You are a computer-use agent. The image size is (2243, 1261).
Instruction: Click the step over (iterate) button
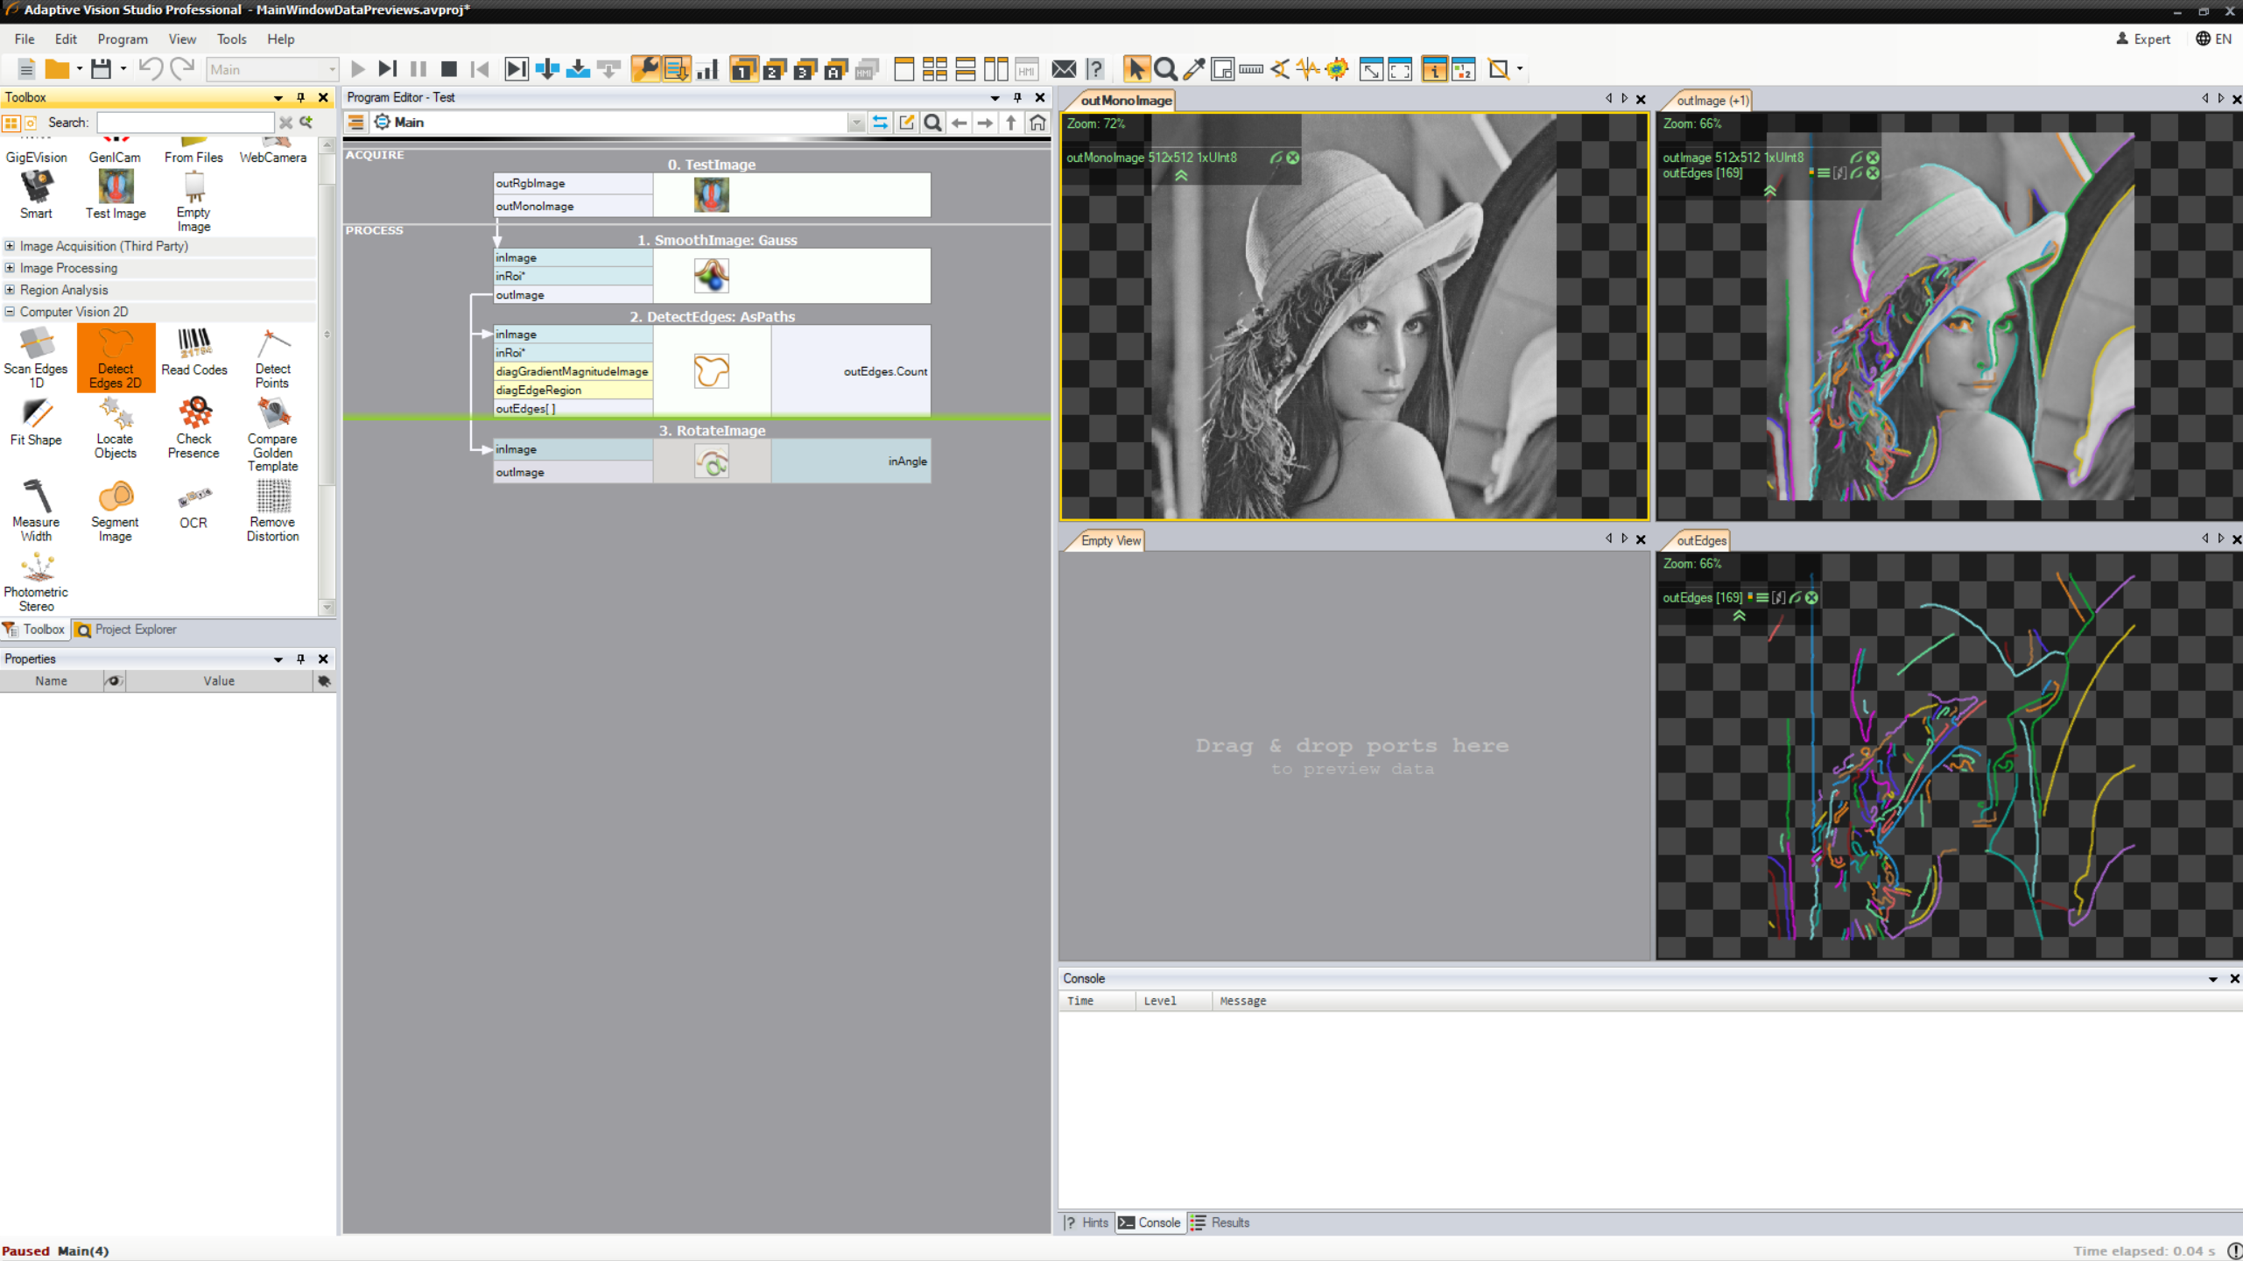(x=387, y=69)
